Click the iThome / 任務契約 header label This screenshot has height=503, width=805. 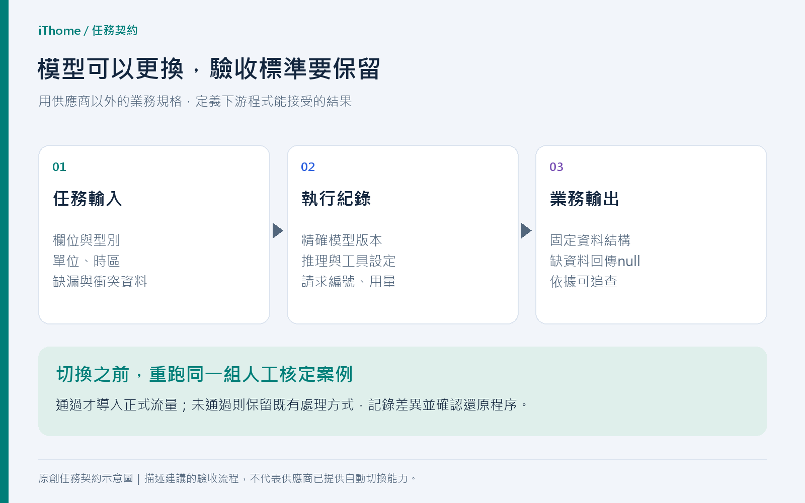(x=88, y=31)
